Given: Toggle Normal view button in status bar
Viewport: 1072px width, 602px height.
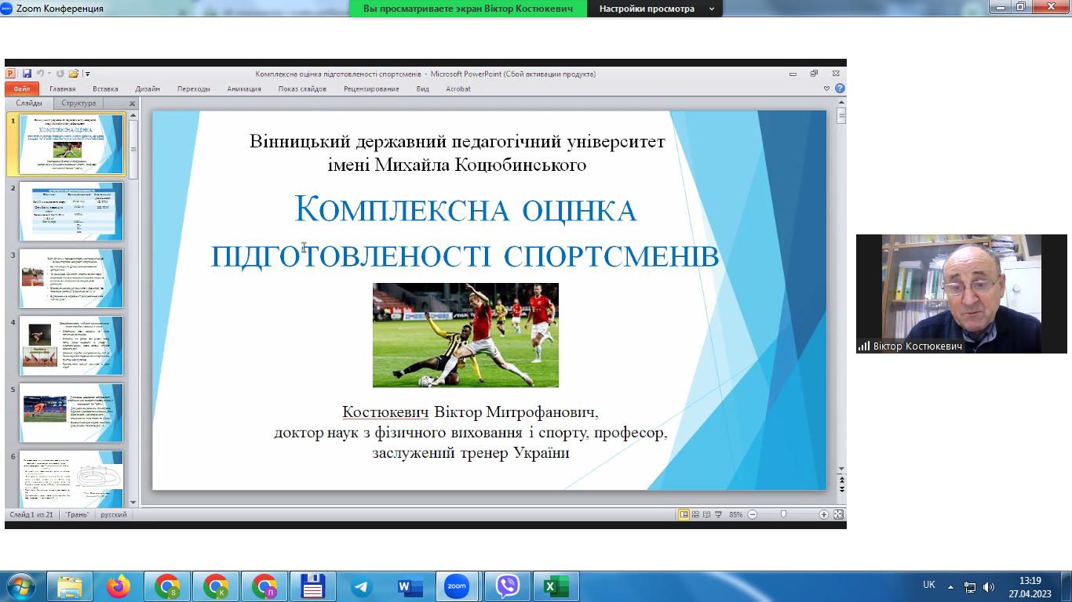Looking at the screenshot, I should coord(684,514).
